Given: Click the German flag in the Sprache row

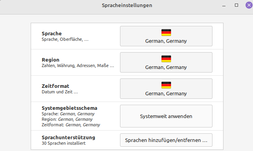Looking at the screenshot, I should click(x=166, y=33).
